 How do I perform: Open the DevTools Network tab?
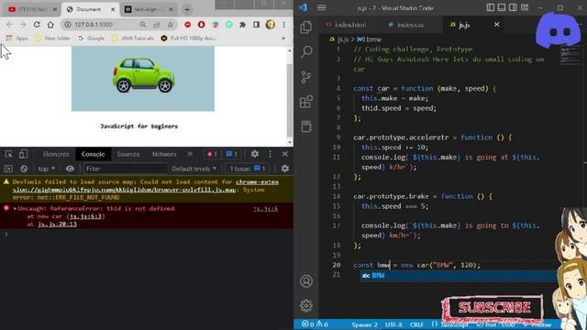point(164,154)
